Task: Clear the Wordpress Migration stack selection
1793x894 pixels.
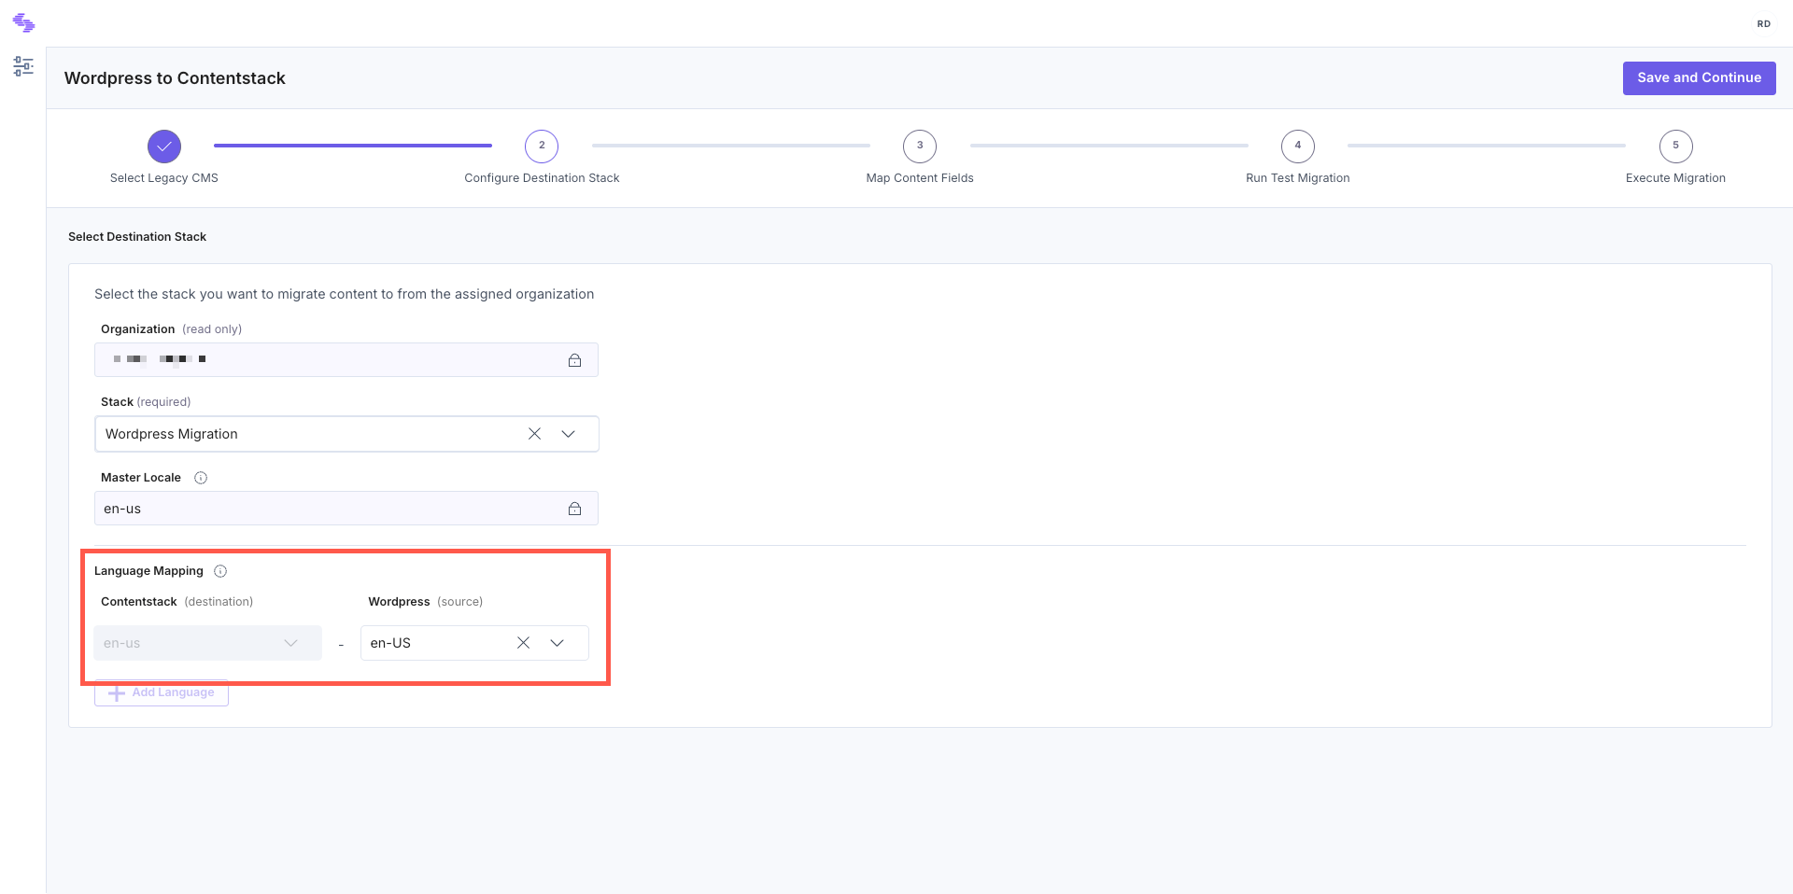Action: (x=534, y=434)
